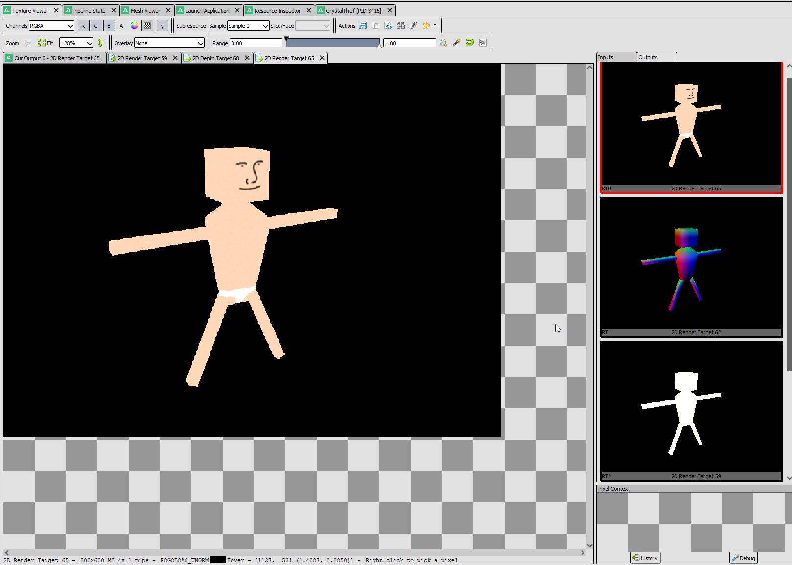Image resolution: width=792 pixels, height=565 pixels.
Task: Toggle the B blue channel button
Action: pos(109,26)
